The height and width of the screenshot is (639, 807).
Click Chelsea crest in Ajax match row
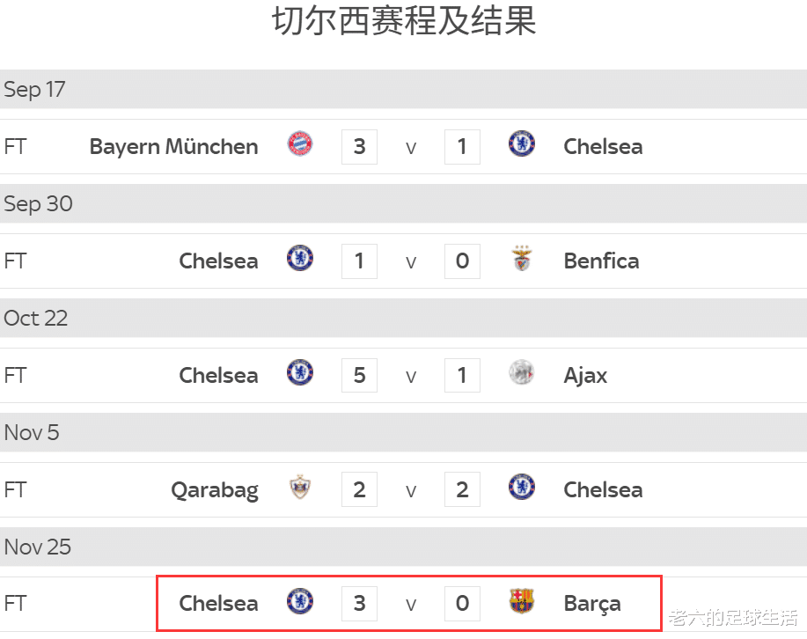point(300,373)
